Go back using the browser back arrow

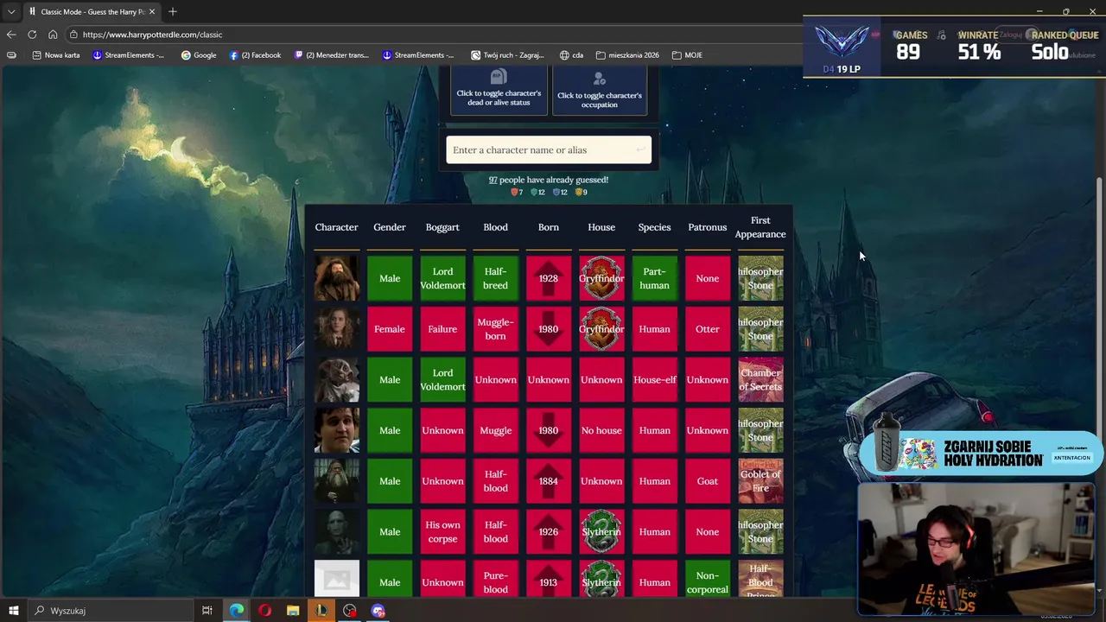click(11, 35)
